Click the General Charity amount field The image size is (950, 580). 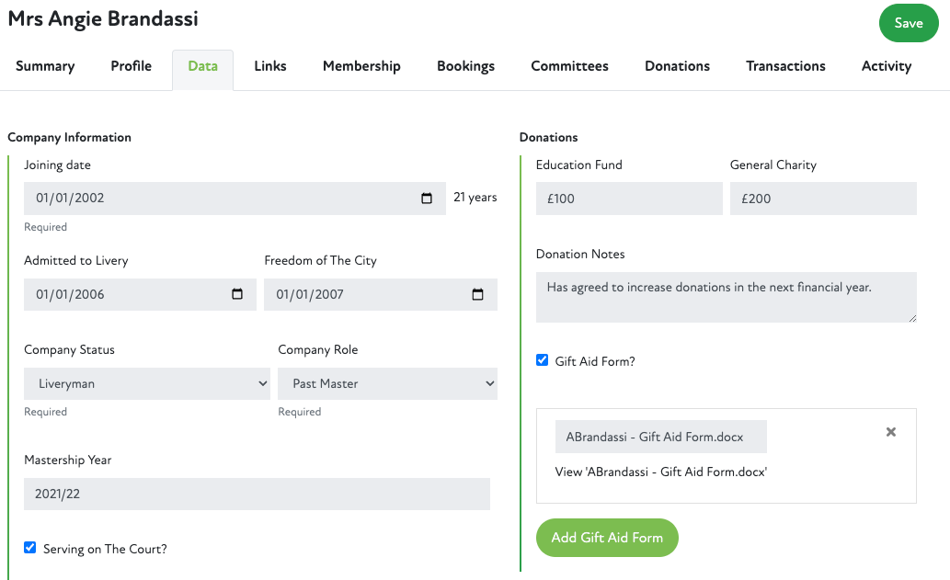823,199
